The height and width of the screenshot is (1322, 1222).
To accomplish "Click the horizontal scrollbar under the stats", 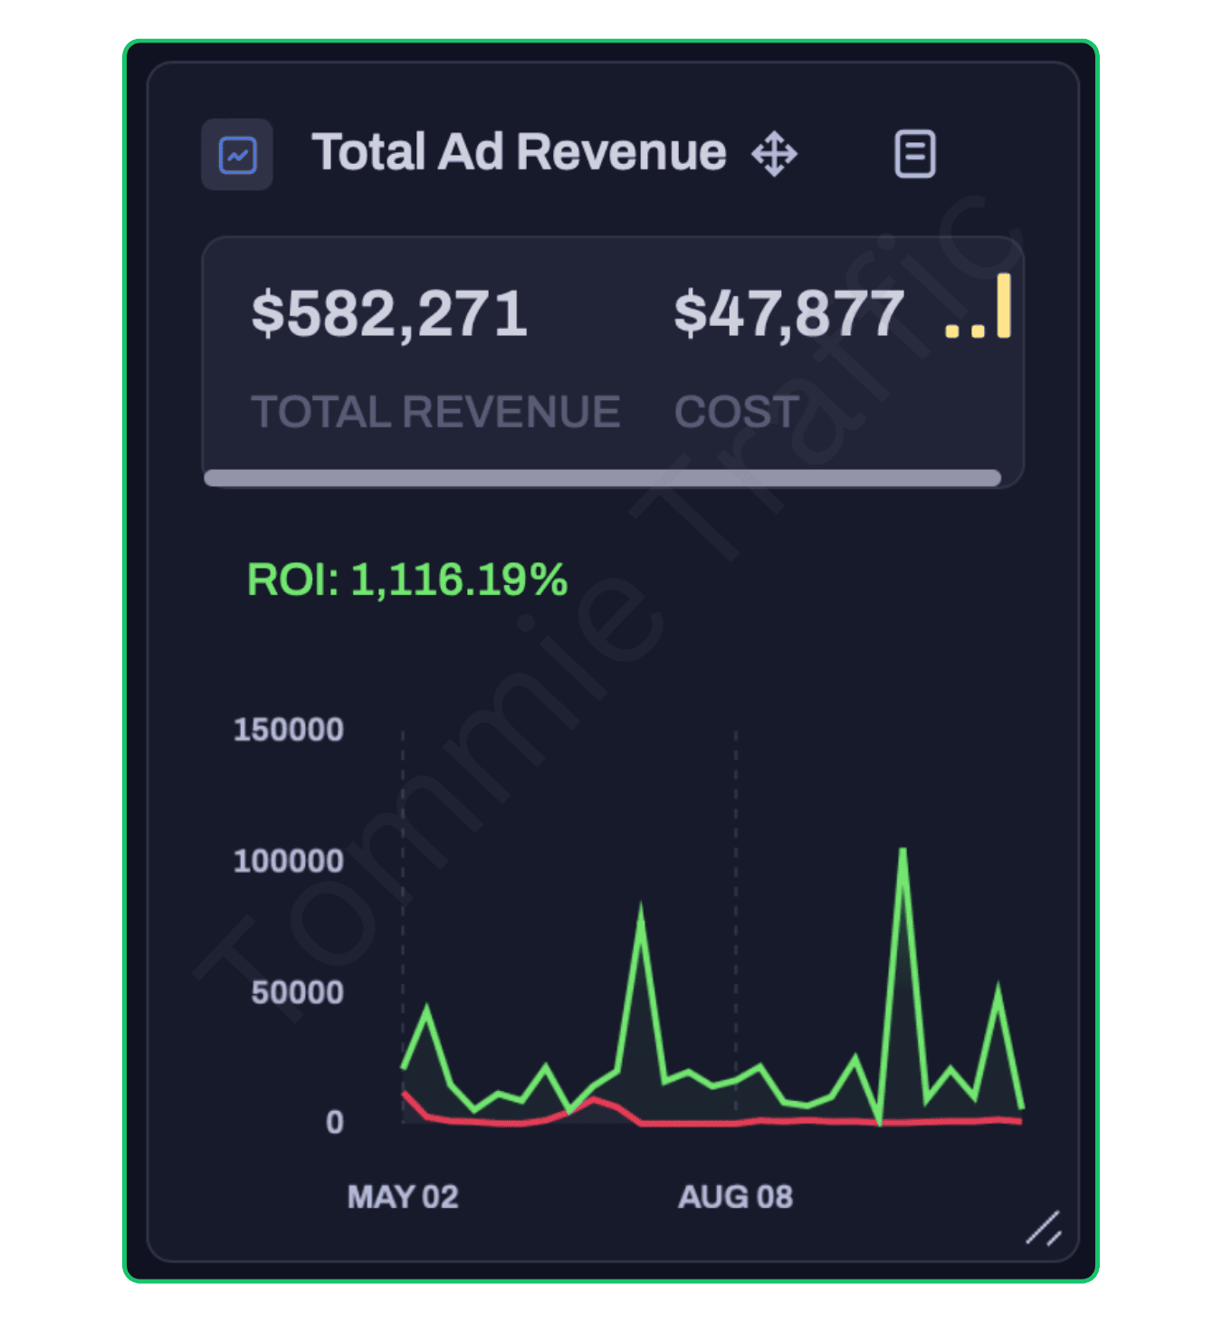I will pyautogui.click(x=602, y=478).
